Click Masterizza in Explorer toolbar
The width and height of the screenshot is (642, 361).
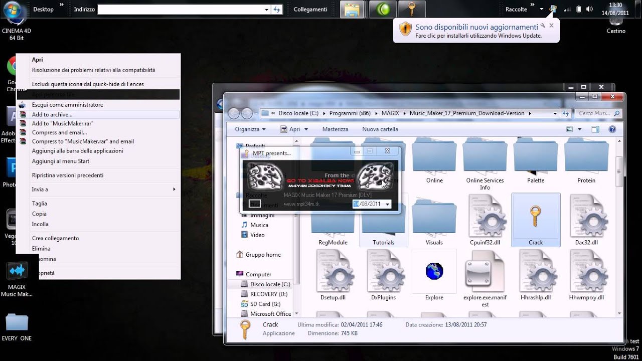335,129
